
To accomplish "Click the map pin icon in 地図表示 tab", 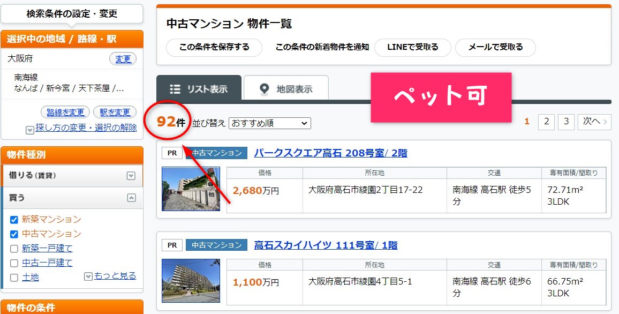I will tap(264, 89).
